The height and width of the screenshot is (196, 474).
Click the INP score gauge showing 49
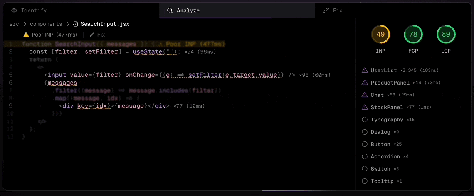pos(380,35)
